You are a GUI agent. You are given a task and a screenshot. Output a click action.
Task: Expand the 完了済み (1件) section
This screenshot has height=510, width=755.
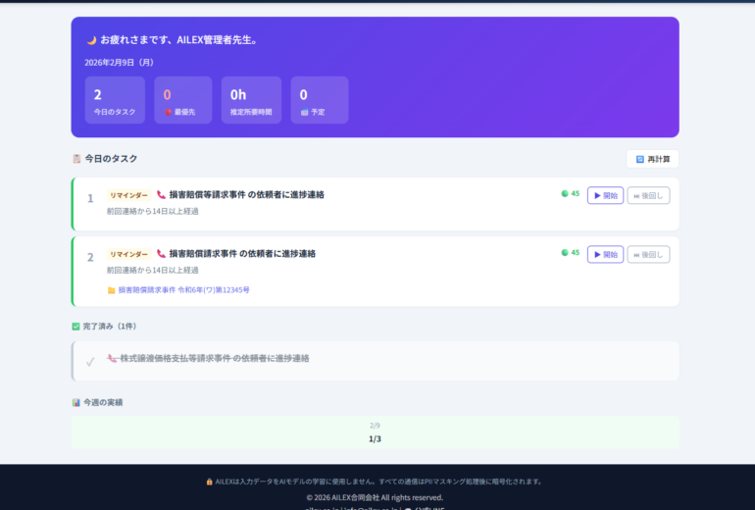[x=105, y=327]
